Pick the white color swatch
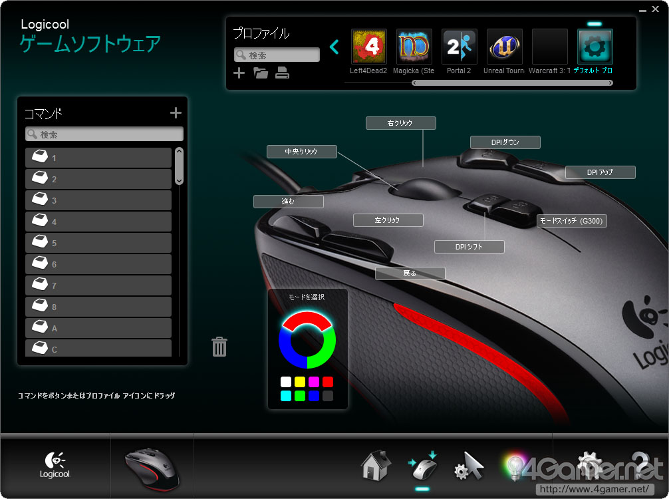 coord(286,382)
